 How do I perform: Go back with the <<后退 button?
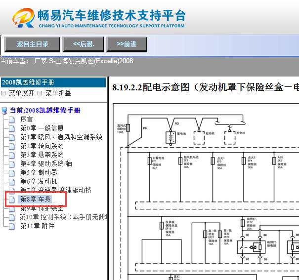click(83, 44)
